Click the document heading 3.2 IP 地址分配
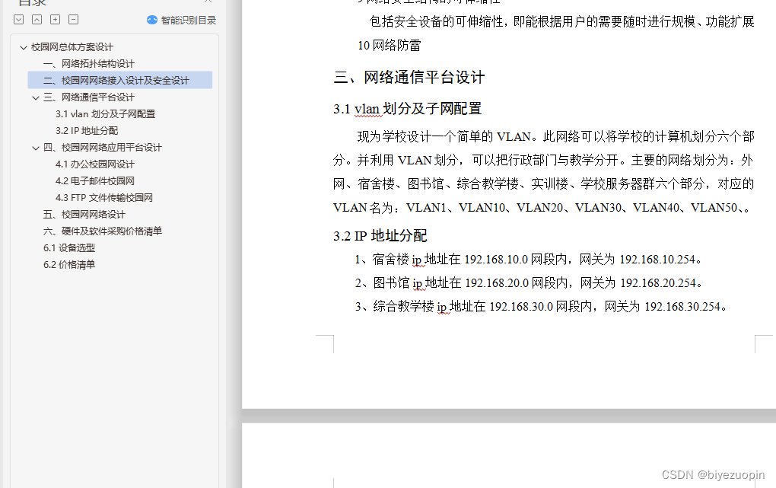 [x=380, y=236]
